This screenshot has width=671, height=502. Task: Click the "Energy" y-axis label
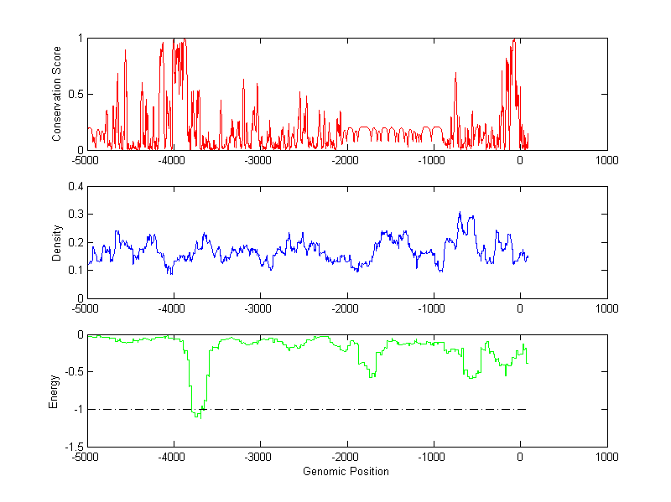tap(54, 391)
